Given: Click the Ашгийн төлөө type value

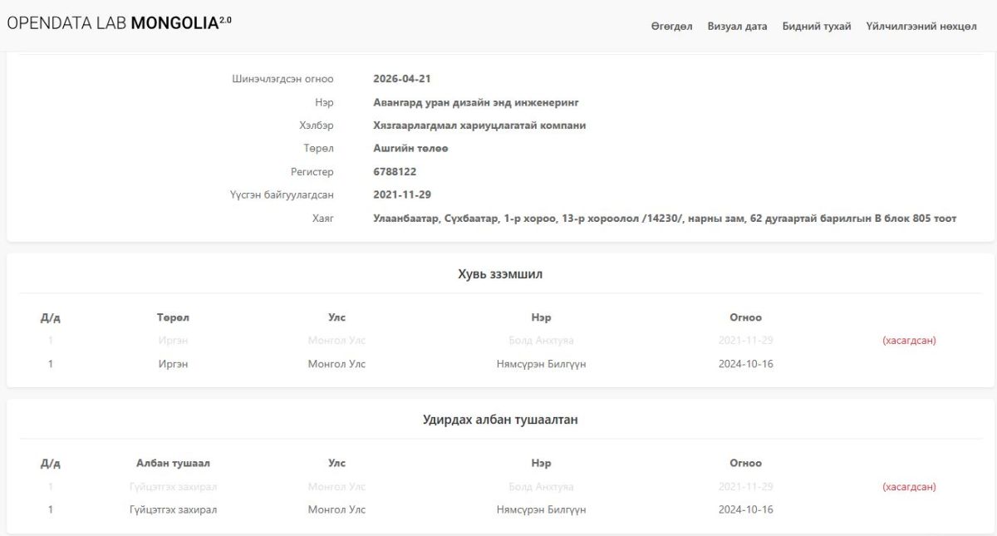Looking at the screenshot, I should 410,149.
